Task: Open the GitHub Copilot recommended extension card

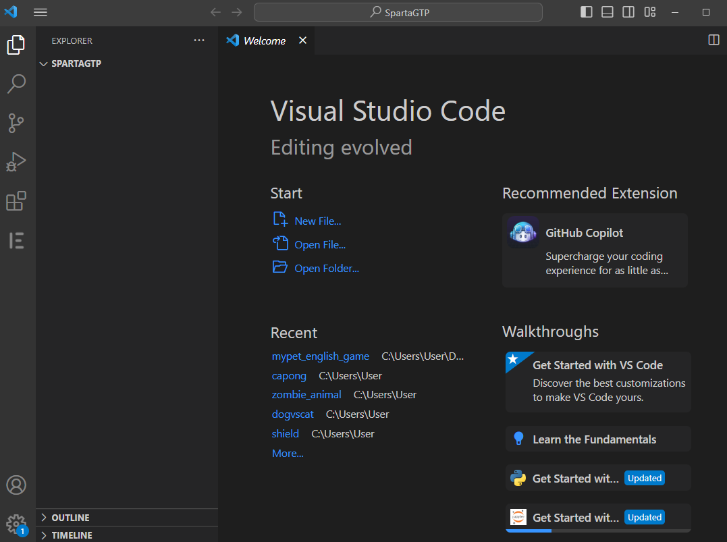Action: click(595, 250)
